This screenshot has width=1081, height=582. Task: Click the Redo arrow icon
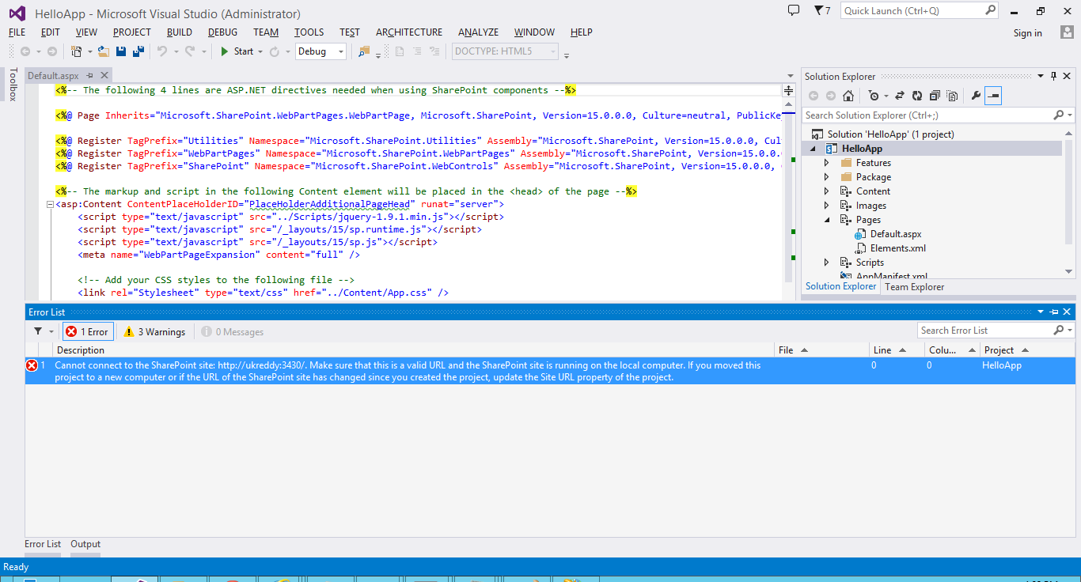pos(190,51)
